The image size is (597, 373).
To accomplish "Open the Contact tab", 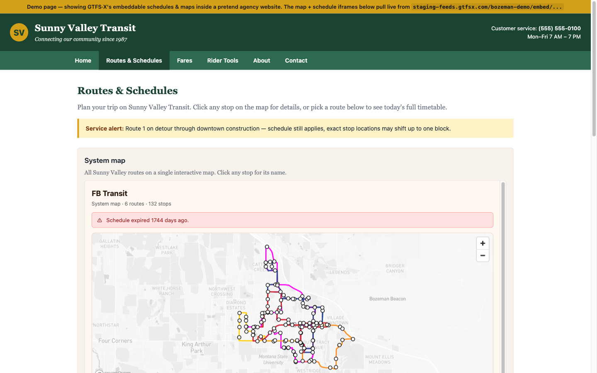I will click(x=296, y=61).
